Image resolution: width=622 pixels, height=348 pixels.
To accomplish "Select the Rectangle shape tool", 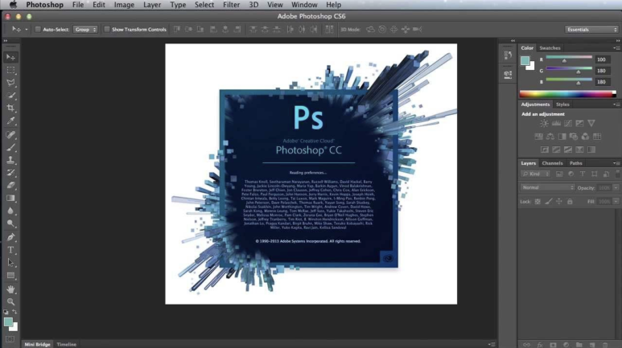I will tap(10, 275).
